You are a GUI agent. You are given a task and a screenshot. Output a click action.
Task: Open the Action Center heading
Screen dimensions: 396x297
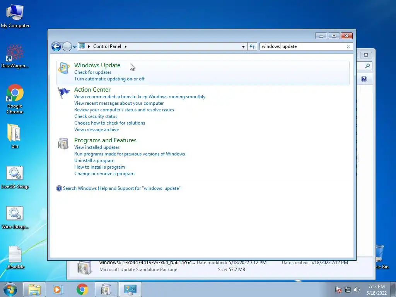pyautogui.click(x=92, y=90)
